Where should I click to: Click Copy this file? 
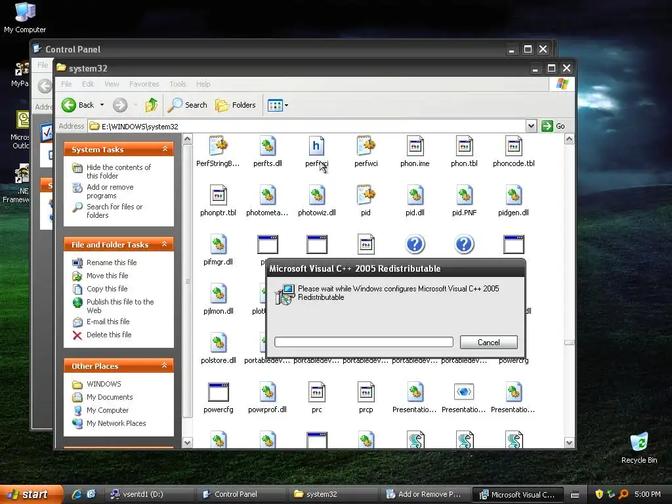click(107, 289)
